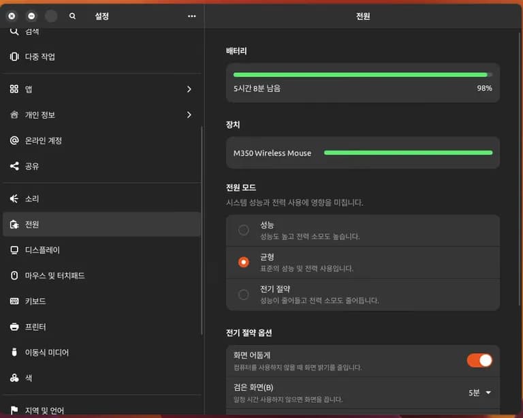The height and width of the screenshot is (418, 523).
Task: Select the 균형 power mode radio button
Action: click(x=243, y=262)
